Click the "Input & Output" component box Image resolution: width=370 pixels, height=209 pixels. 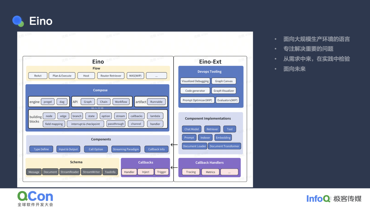(68, 149)
